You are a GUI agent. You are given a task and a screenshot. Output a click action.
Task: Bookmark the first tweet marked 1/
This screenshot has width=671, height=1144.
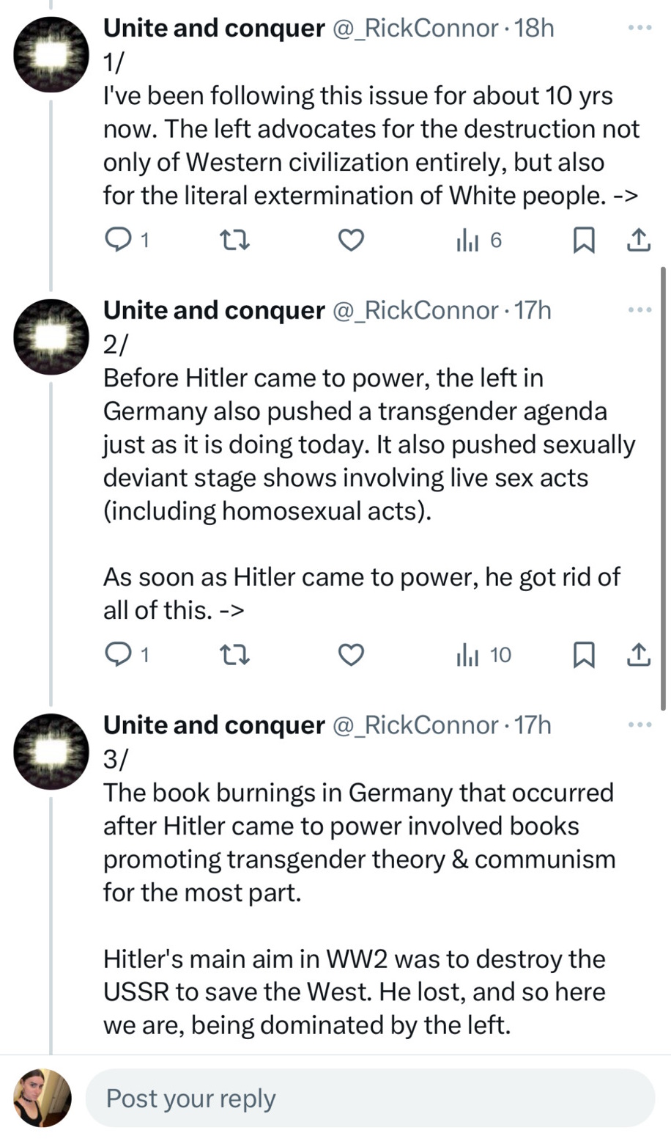[x=583, y=240]
